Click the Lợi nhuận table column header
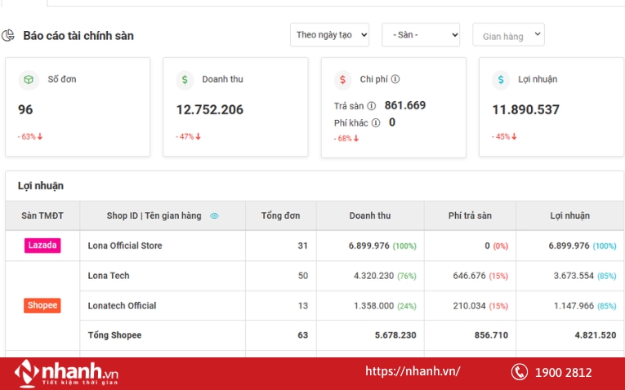Viewport: 625px width, 390px height. pyautogui.click(x=569, y=215)
